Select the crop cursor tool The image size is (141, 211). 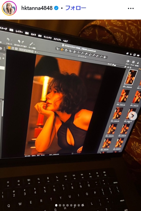click(70, 51)
